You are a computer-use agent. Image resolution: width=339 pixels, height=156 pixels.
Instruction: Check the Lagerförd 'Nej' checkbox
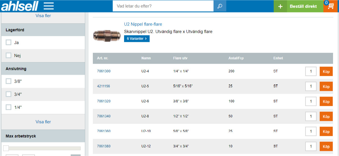tap(9, 55)
